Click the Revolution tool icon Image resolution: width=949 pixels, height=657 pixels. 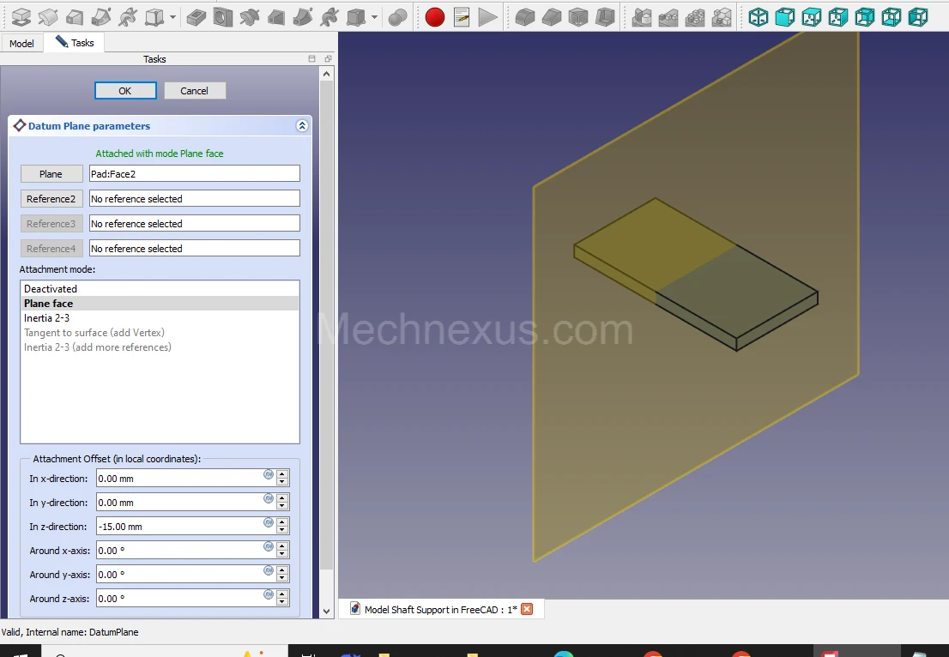click(x=48, y=17)
